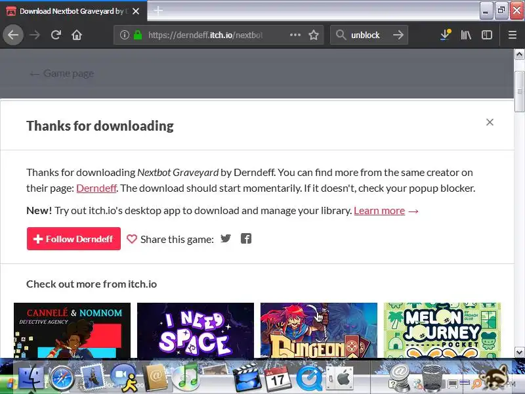Share this game on Twitter
This screenshot has width=525, height=394.
point(226,238)
